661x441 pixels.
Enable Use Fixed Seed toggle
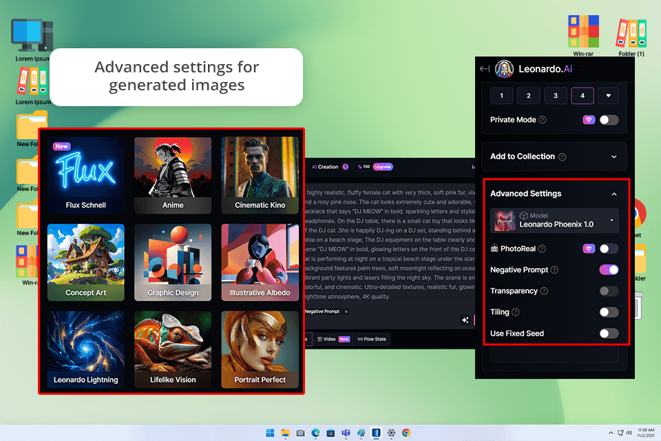609,334
